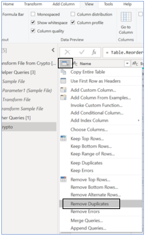Click the Remove Top Rows table icon

63,179
